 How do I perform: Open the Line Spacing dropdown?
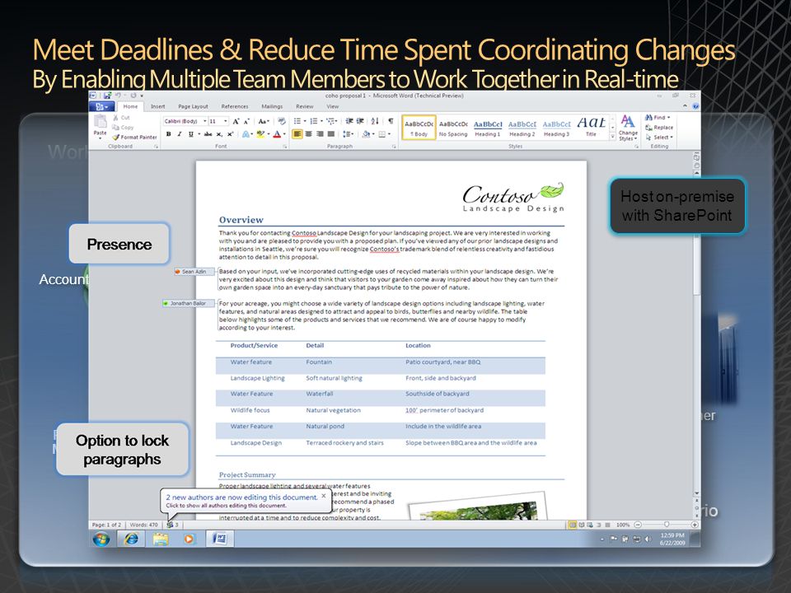click(348, 134)
